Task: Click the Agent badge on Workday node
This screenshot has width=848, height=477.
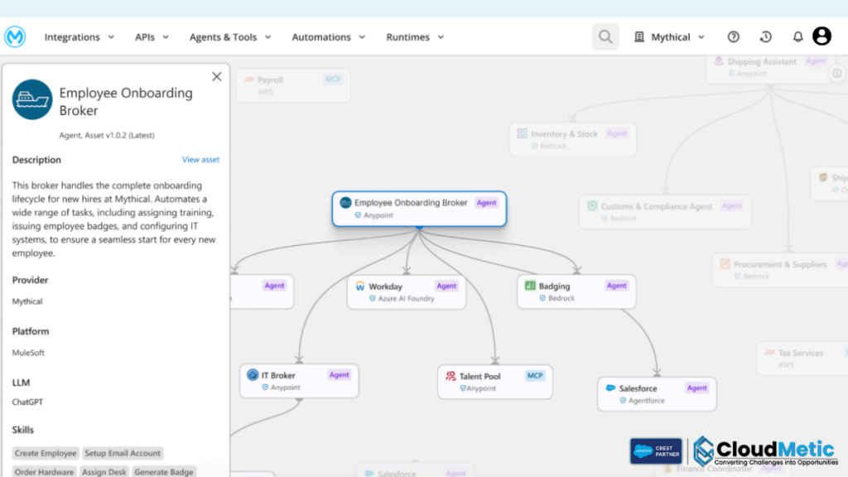Action: pos(446,286)
